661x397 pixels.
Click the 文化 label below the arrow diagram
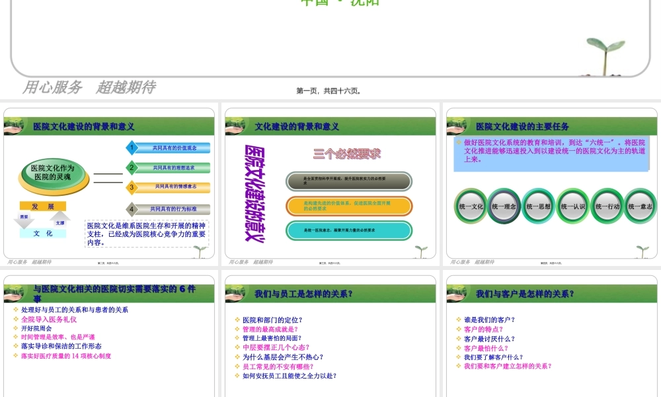(43, 234)
